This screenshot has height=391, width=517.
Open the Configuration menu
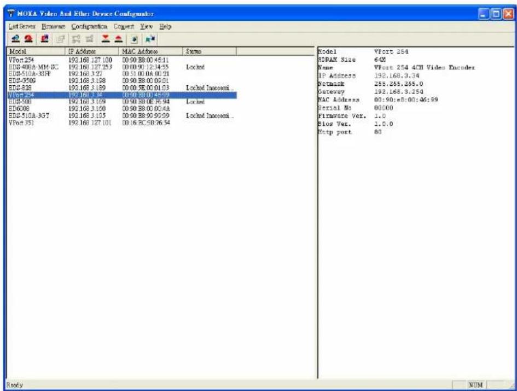[x=89, y=26]
